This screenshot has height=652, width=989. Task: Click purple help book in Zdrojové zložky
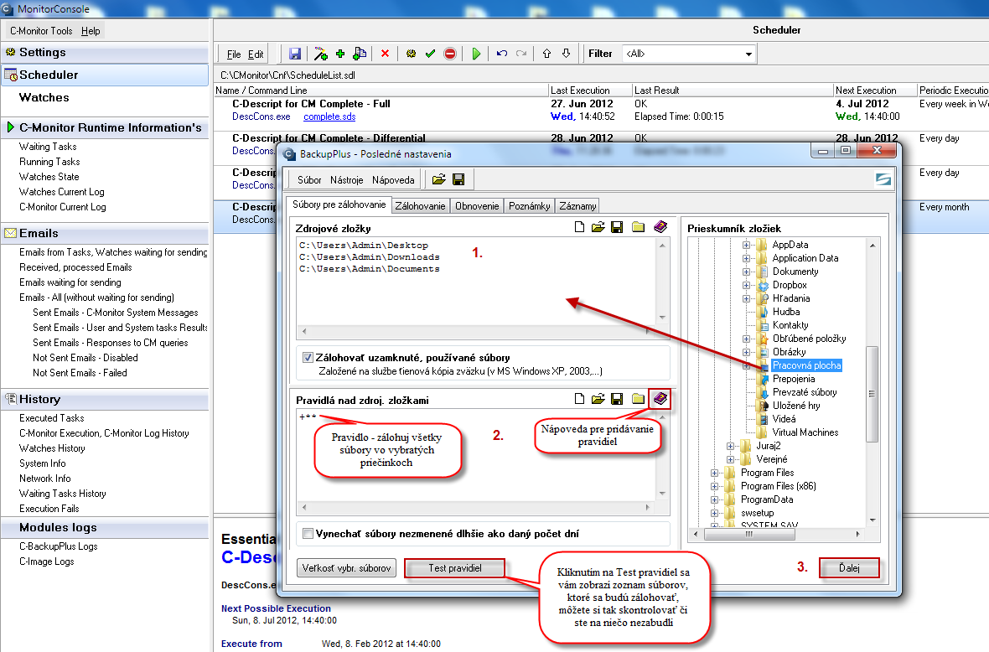[660, 226]
